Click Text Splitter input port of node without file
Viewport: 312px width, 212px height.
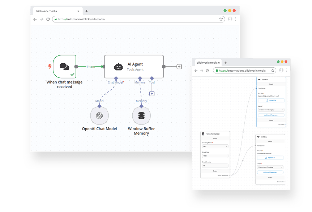(x=256, y=146)
